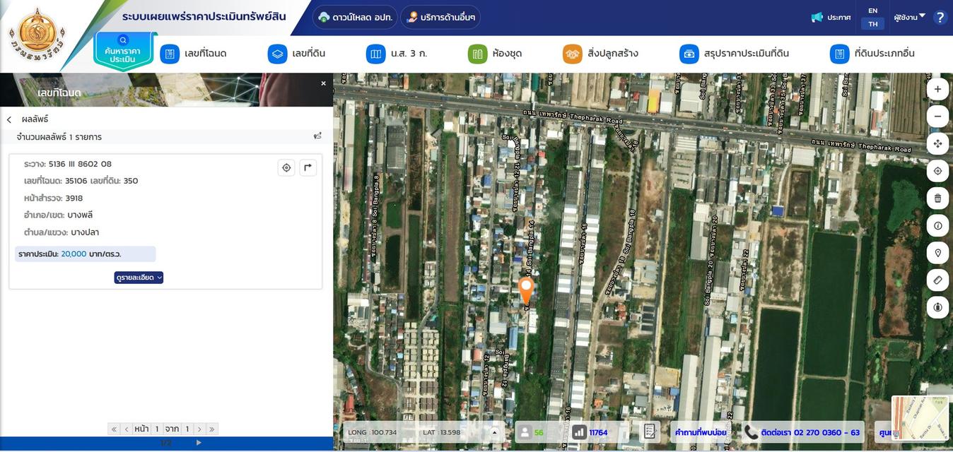Expand the coordinates panel arrow
Viewport: 953px width, 452px height.
494,432
